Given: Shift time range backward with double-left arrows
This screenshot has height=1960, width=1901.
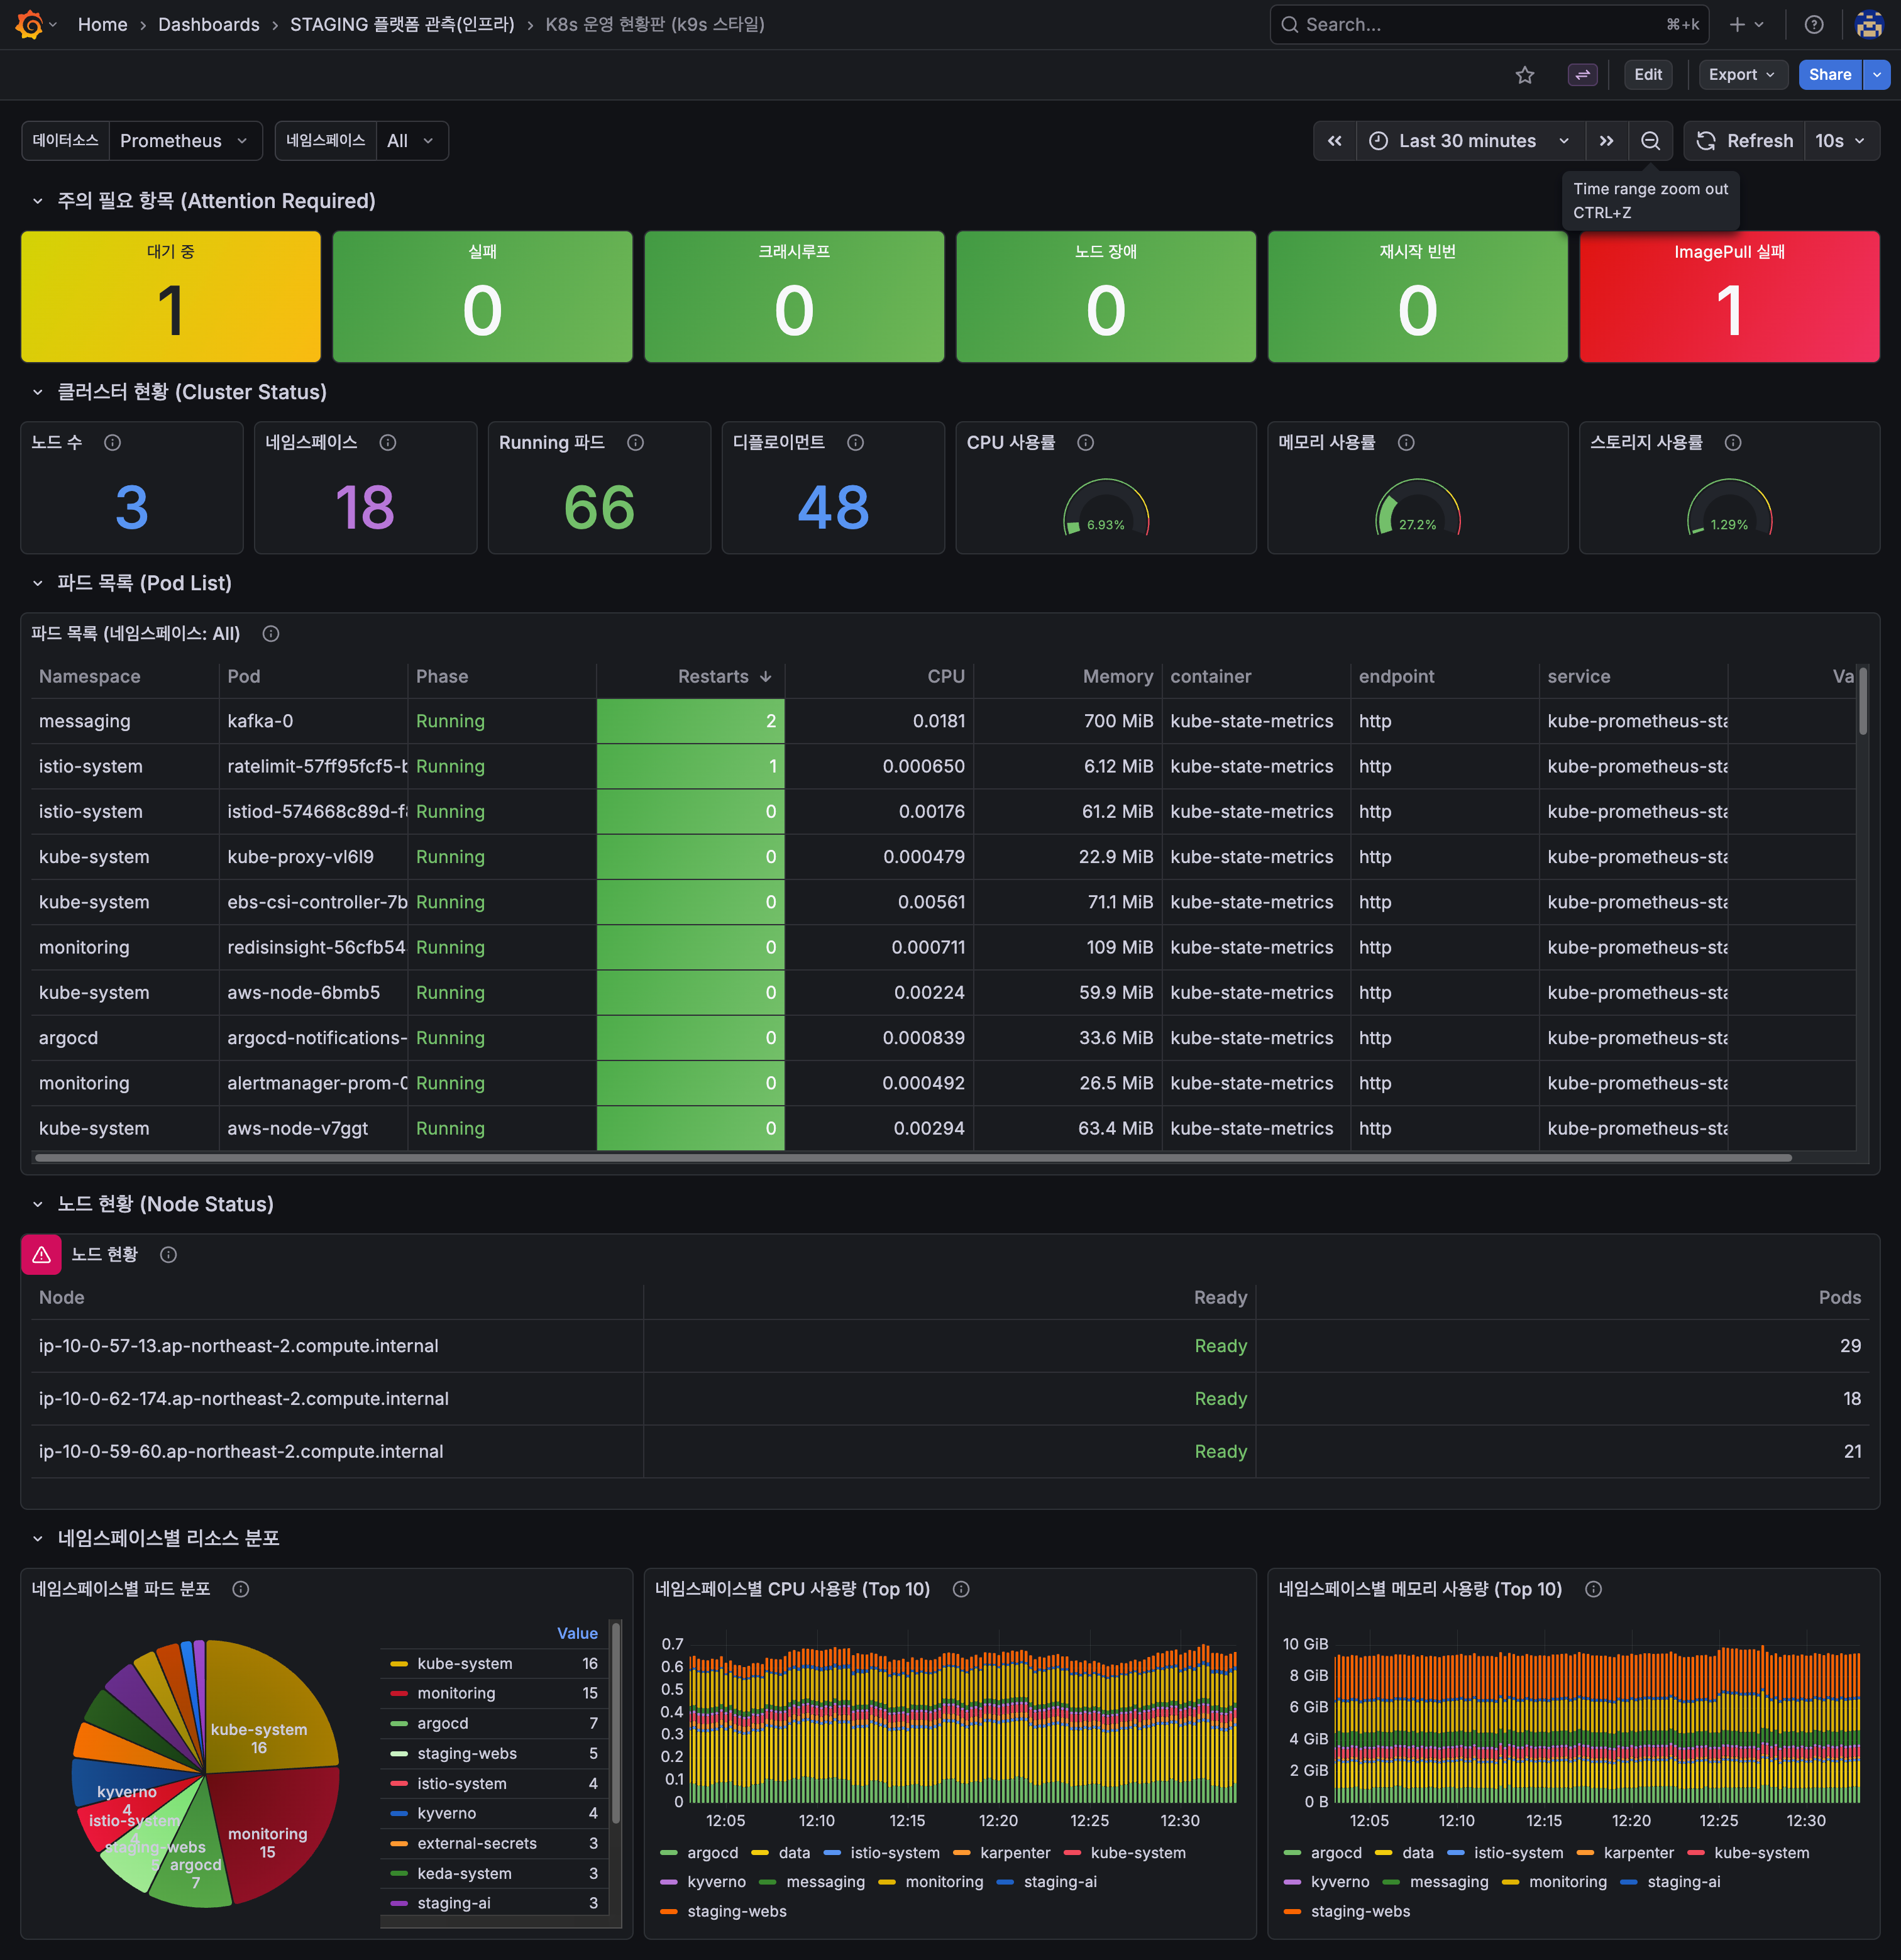Looking at the screenshot, I should 1334,141.
